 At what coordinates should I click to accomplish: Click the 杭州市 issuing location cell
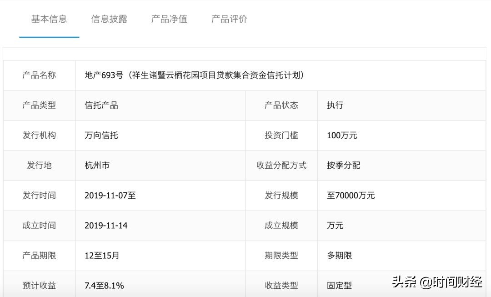(x=97, y=166)
